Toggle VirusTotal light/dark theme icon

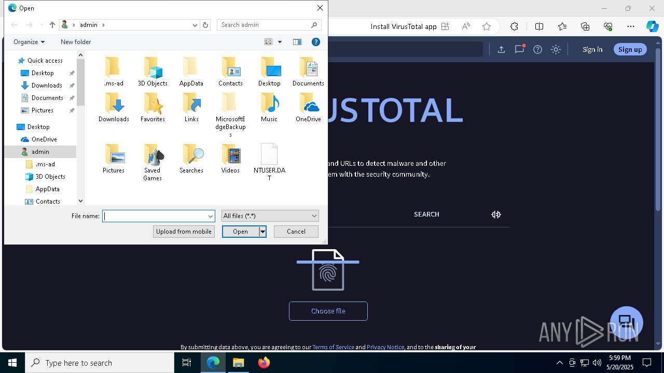pyautogui.click(x=556, y=49)
